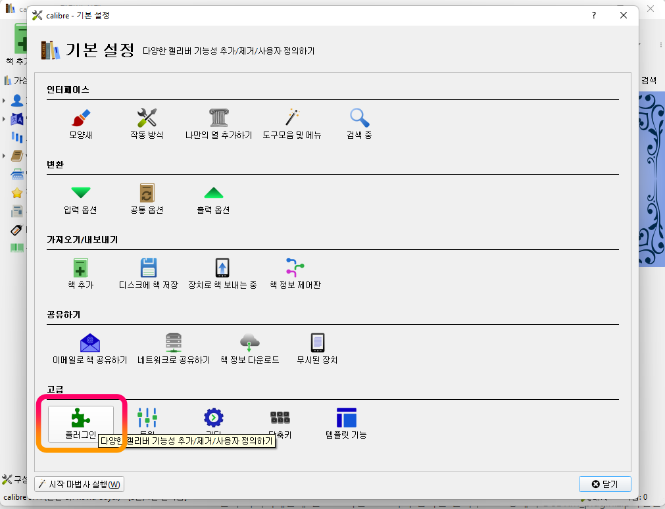Click 시작 마법사 실행 button
The width and height of the screenshot is (665, 509).
click(x=80, y=484)
